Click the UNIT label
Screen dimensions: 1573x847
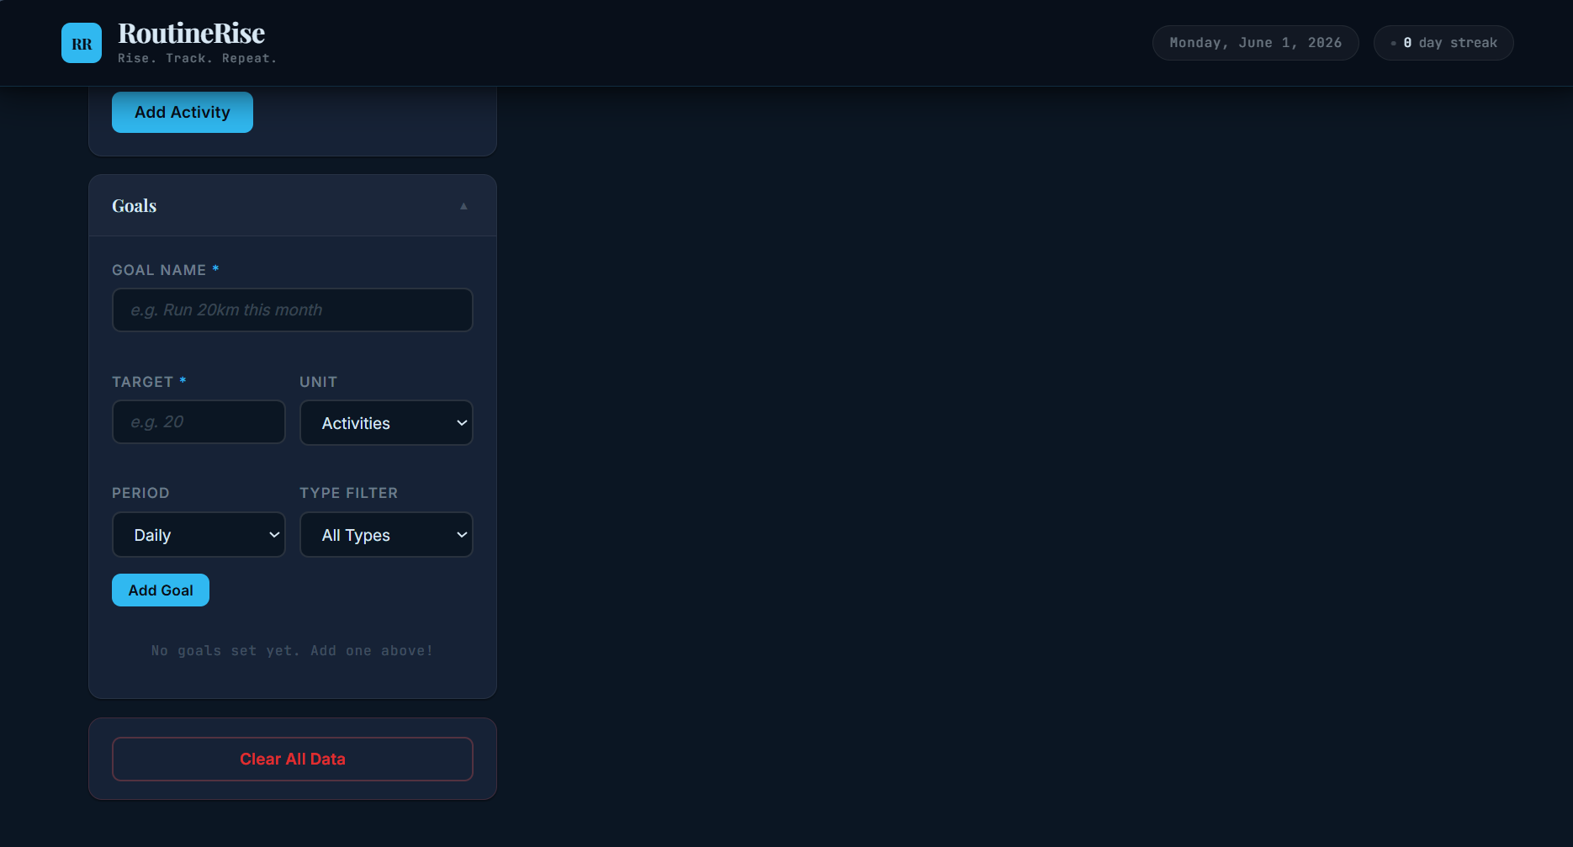[x=319, y=382]
